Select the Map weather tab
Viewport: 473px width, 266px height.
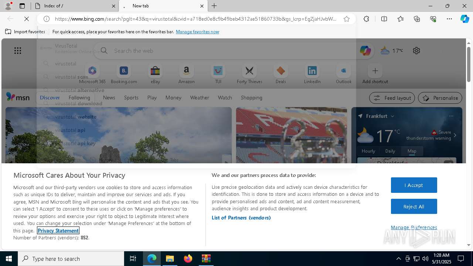coord(412,151)
